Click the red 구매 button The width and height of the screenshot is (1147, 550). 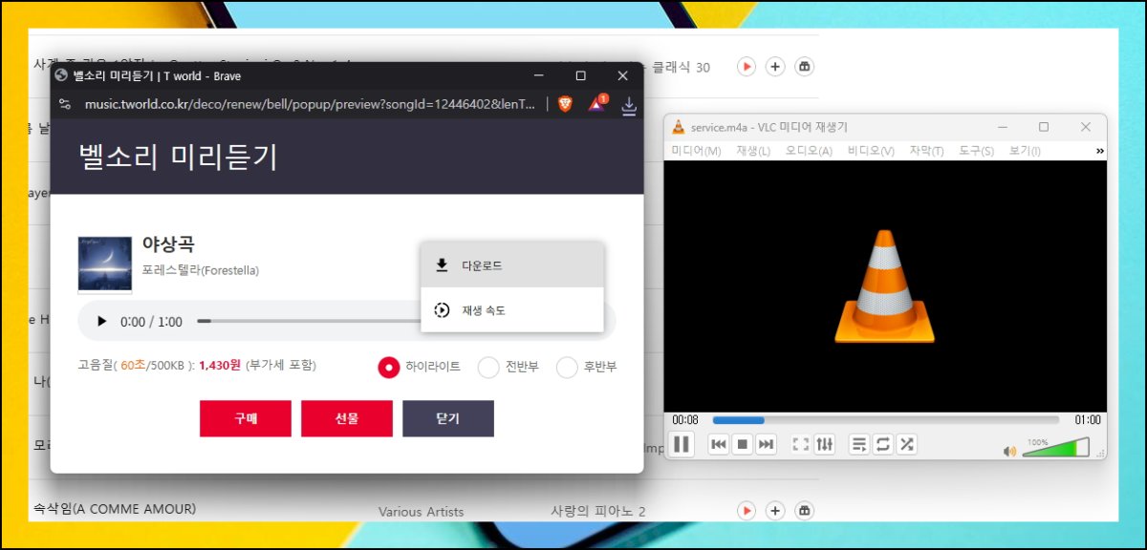pyautogui.click(x=246, y=418)
